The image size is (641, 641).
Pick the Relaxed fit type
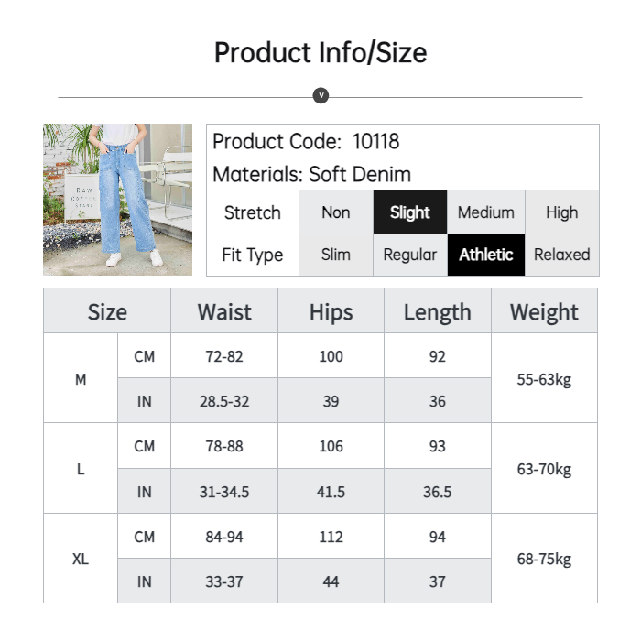(x=561, y=255)
